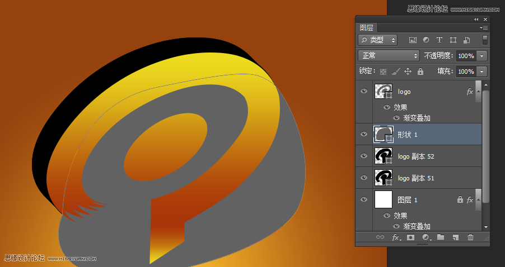The height and width of the screenshot is (267, 505).
Task: Delete layer with trash icon
Action: pyautogui.click(x=470, y=237)
